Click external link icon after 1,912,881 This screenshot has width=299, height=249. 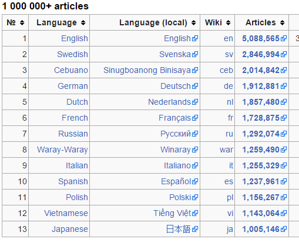click(x=284, y=86)
